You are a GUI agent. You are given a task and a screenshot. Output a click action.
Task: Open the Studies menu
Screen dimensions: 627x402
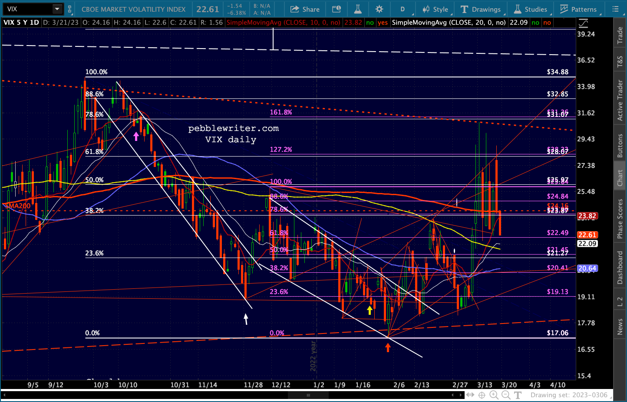point(530,9)
